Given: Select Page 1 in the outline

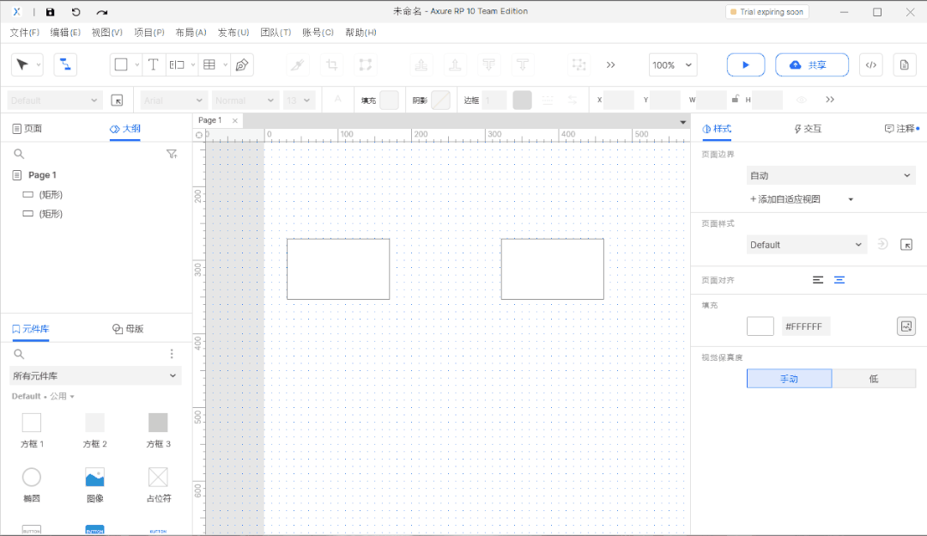Looking at the screenshot, I should (42, 175).
